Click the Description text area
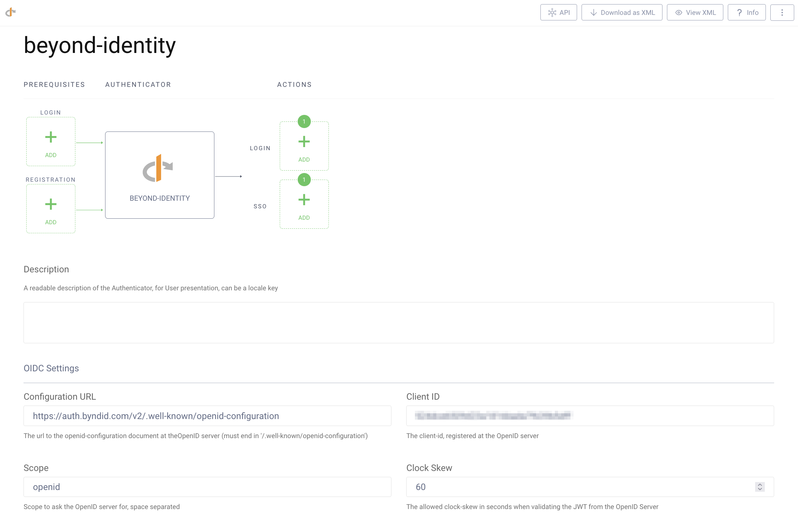Image resolution: width=798 pixels, height=526 pixels. (399, 323)
